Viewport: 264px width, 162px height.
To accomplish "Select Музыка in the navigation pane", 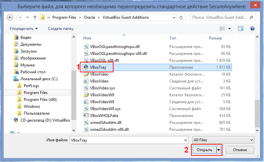I will 27,65.
